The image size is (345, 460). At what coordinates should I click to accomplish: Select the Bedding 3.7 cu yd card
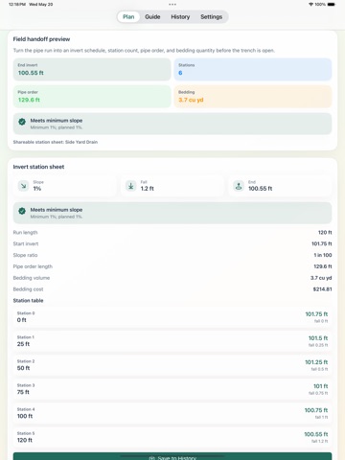pyautogui.click(x=253, y=97)
